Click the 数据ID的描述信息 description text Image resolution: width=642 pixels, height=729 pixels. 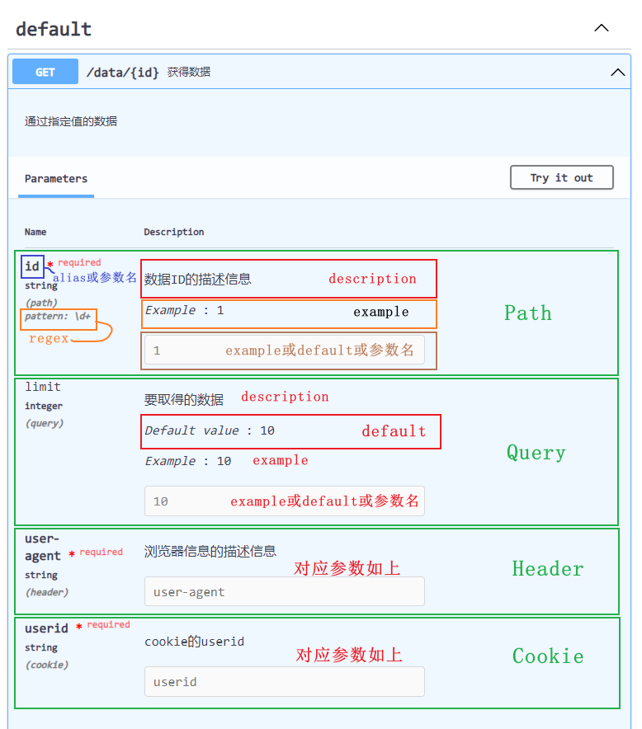[198, 279]
